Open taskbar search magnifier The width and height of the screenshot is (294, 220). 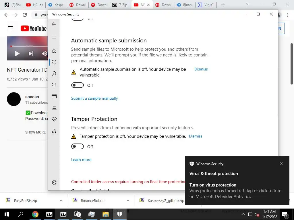point(21,214)
